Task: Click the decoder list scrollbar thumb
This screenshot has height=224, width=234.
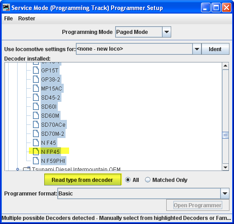Action: click(x=225, y=135)
